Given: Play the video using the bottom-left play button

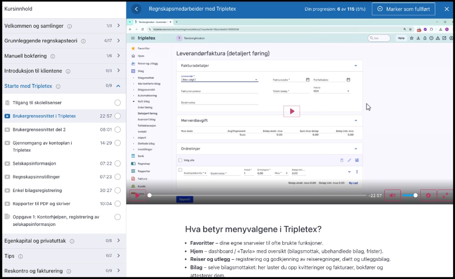Looking at the screenshot, I should click(x=137, y=195).
